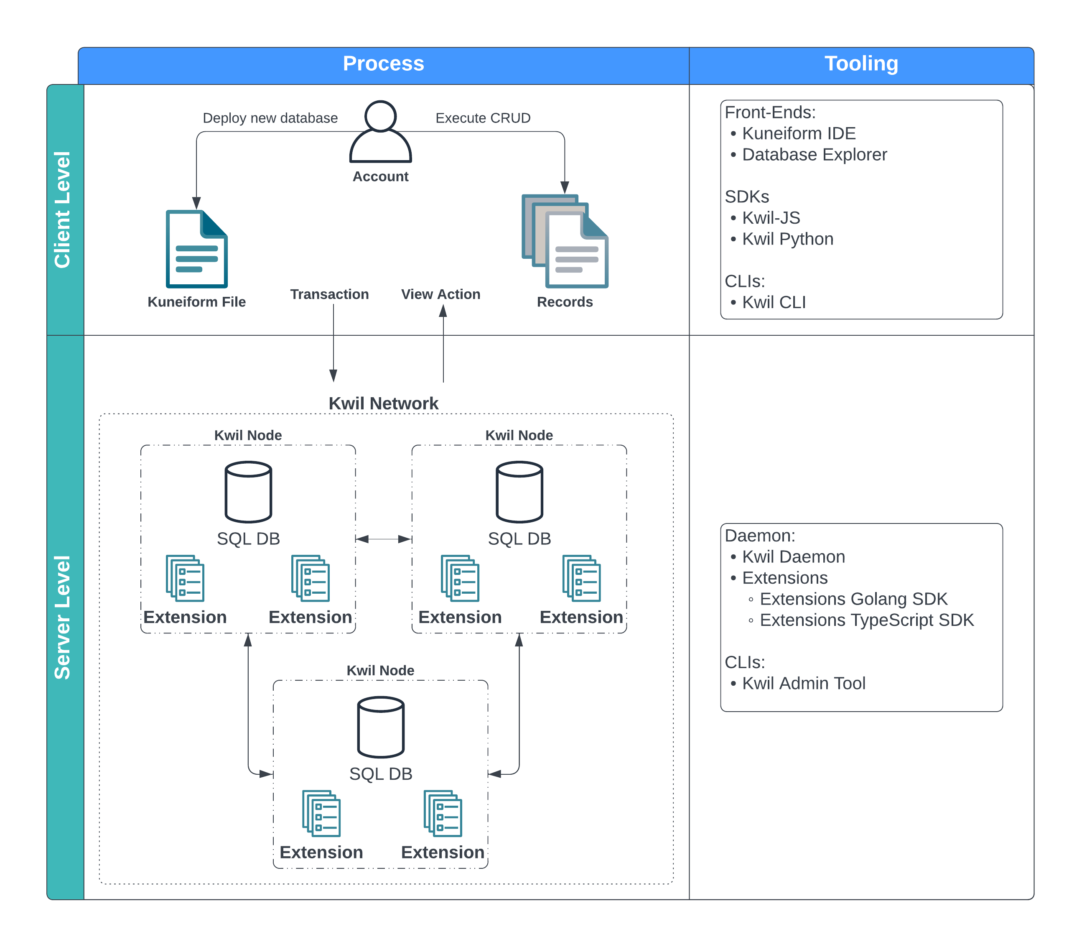Viewport: 1082px width, 947px height.
Task: Click 'SDKs' heading
Action: click(x=746, y=197)
